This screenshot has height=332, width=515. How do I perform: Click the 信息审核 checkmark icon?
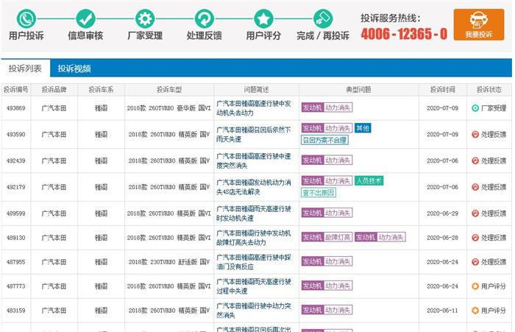point(86,18)
